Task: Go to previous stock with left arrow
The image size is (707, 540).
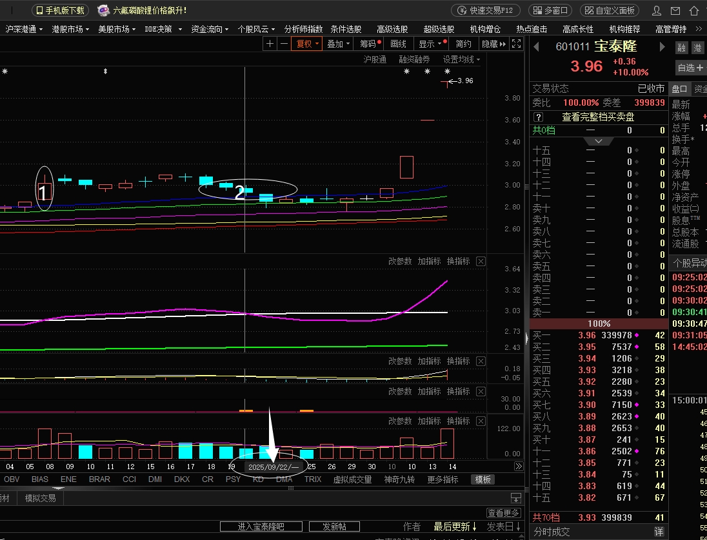Action: point(536,46)
